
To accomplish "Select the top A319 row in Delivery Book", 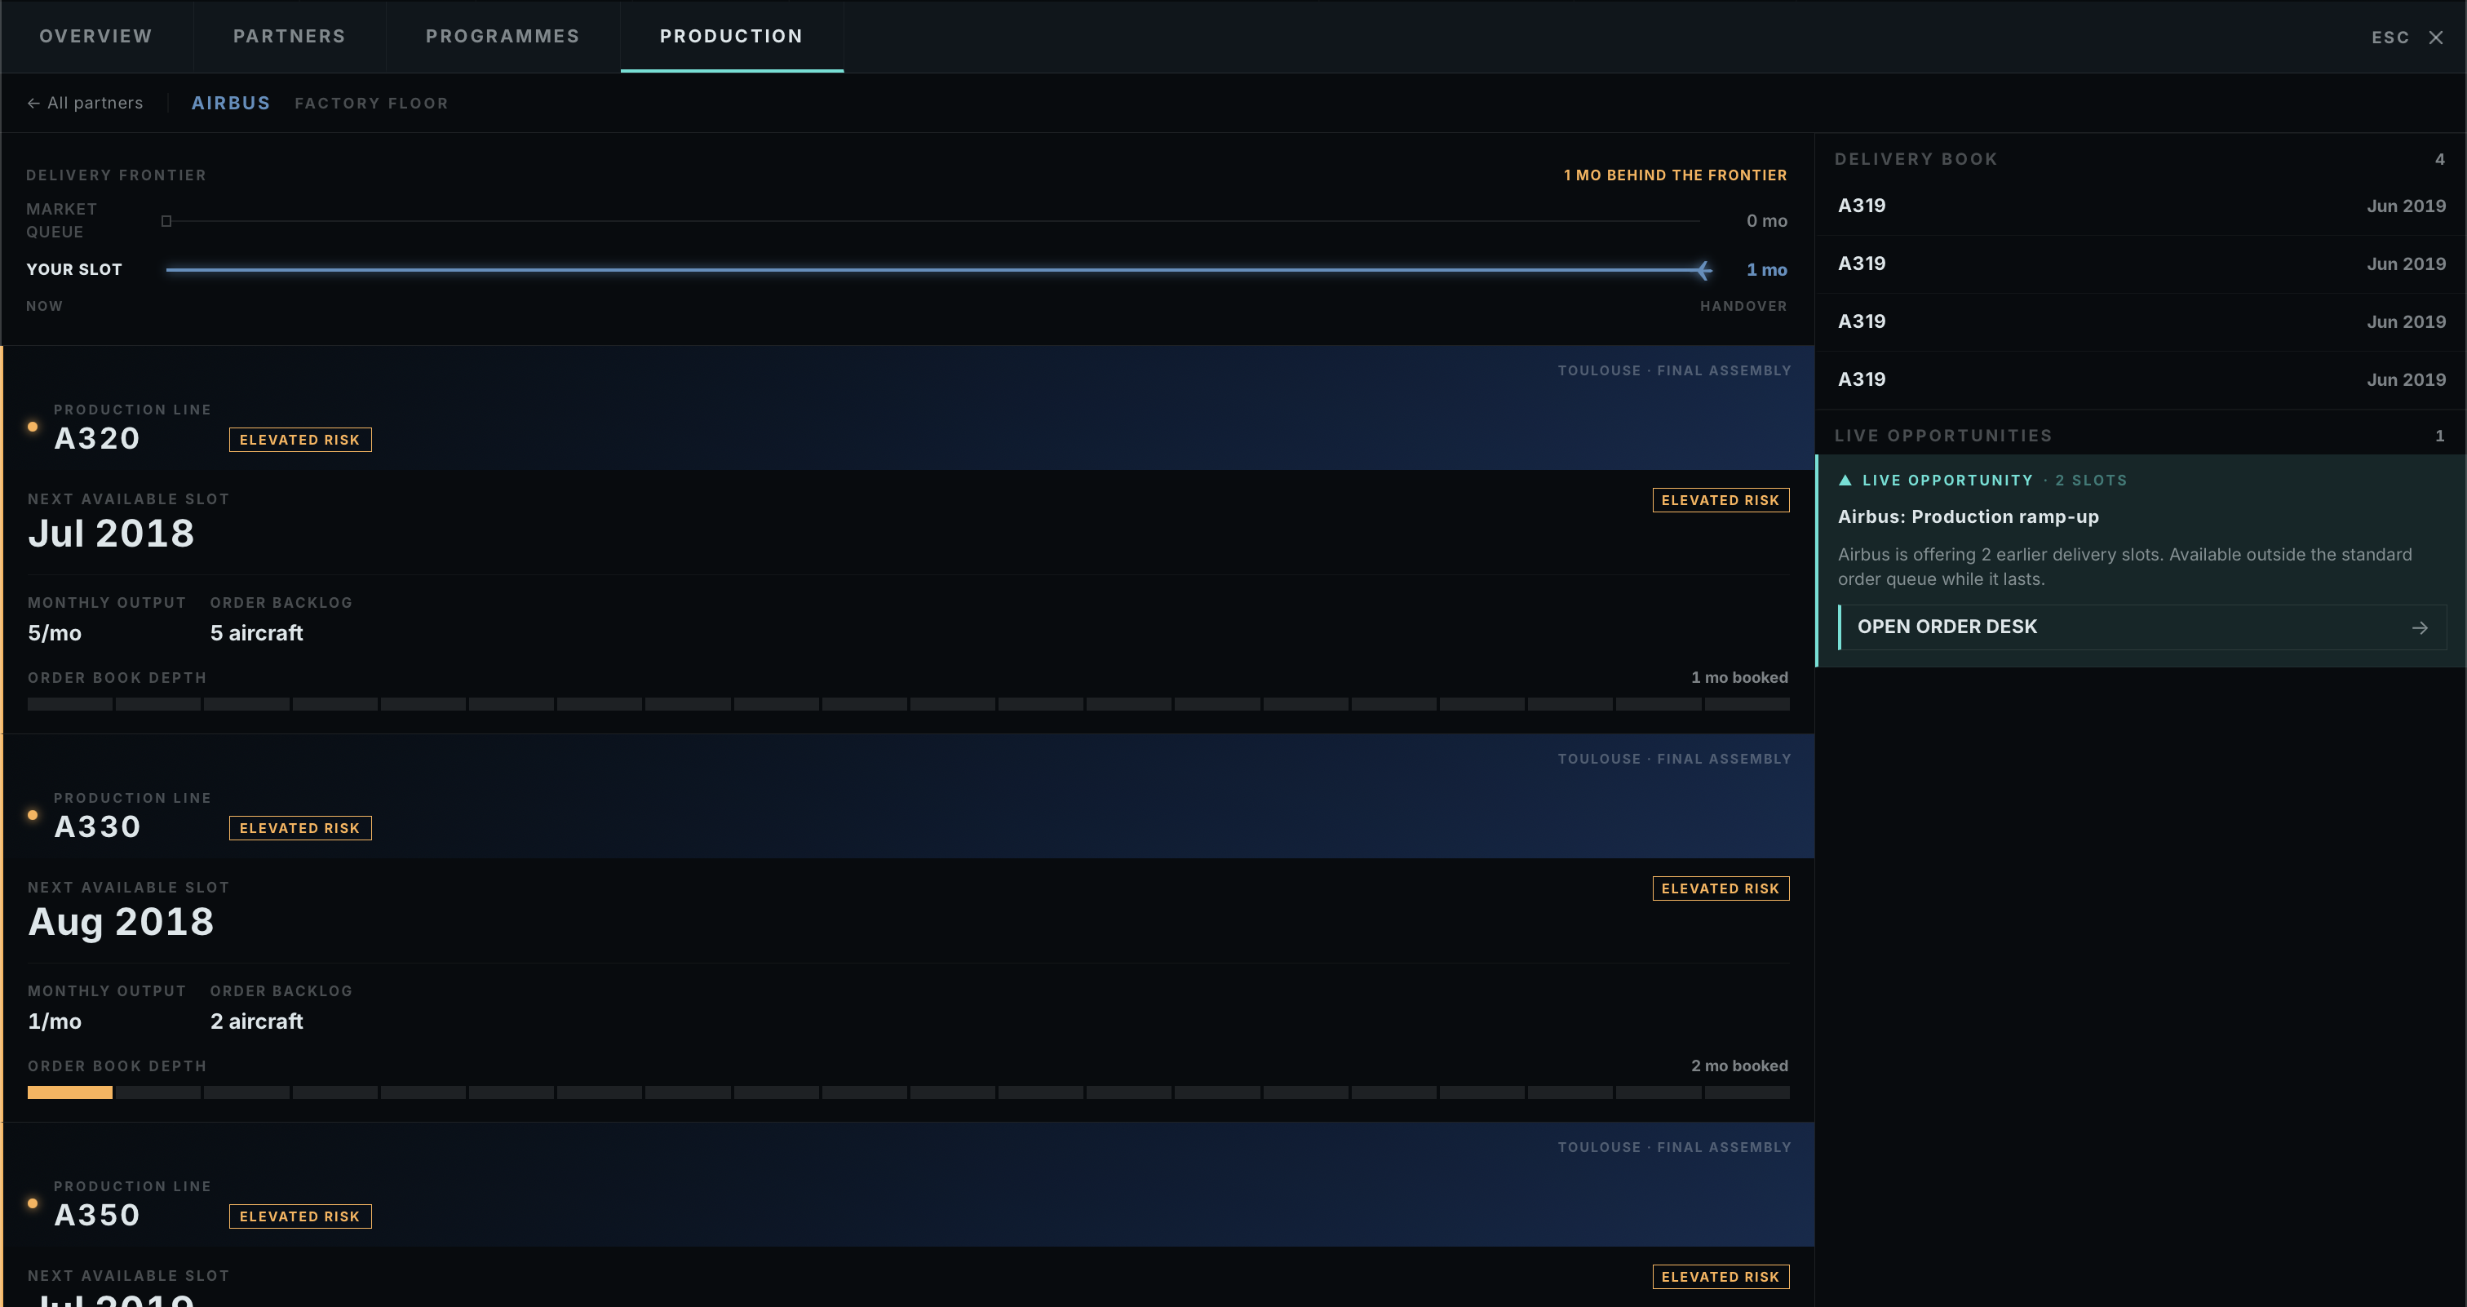I will [2141, 206].
